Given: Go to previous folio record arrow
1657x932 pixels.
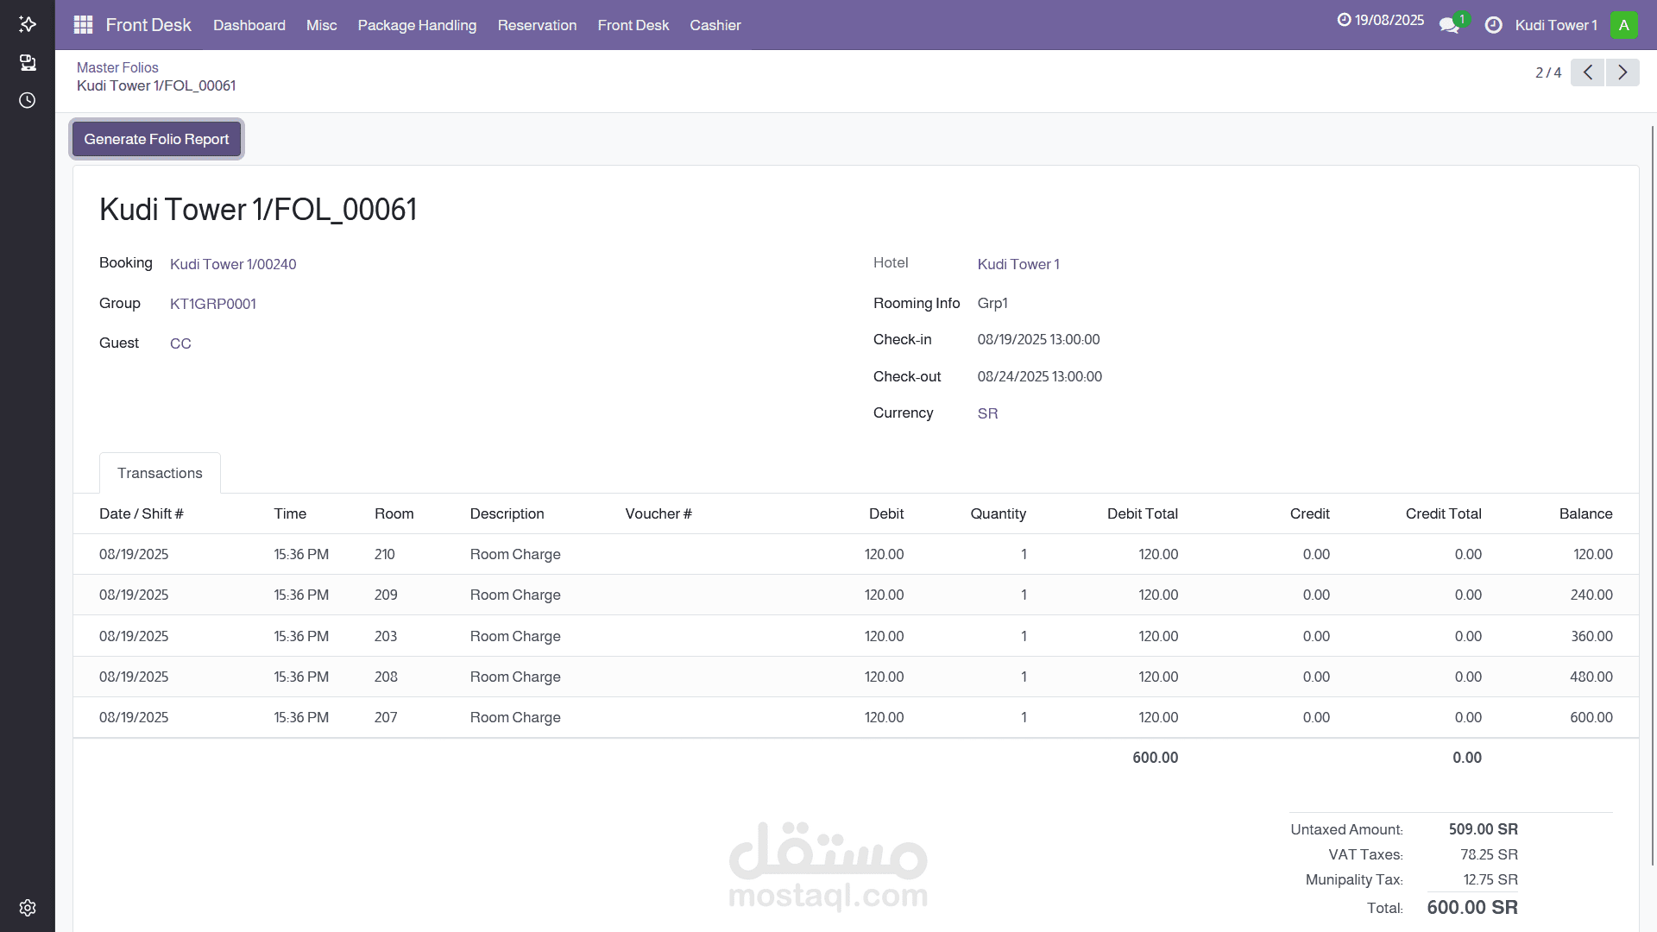Looking at the screenshot, I should coord(1587,72).
